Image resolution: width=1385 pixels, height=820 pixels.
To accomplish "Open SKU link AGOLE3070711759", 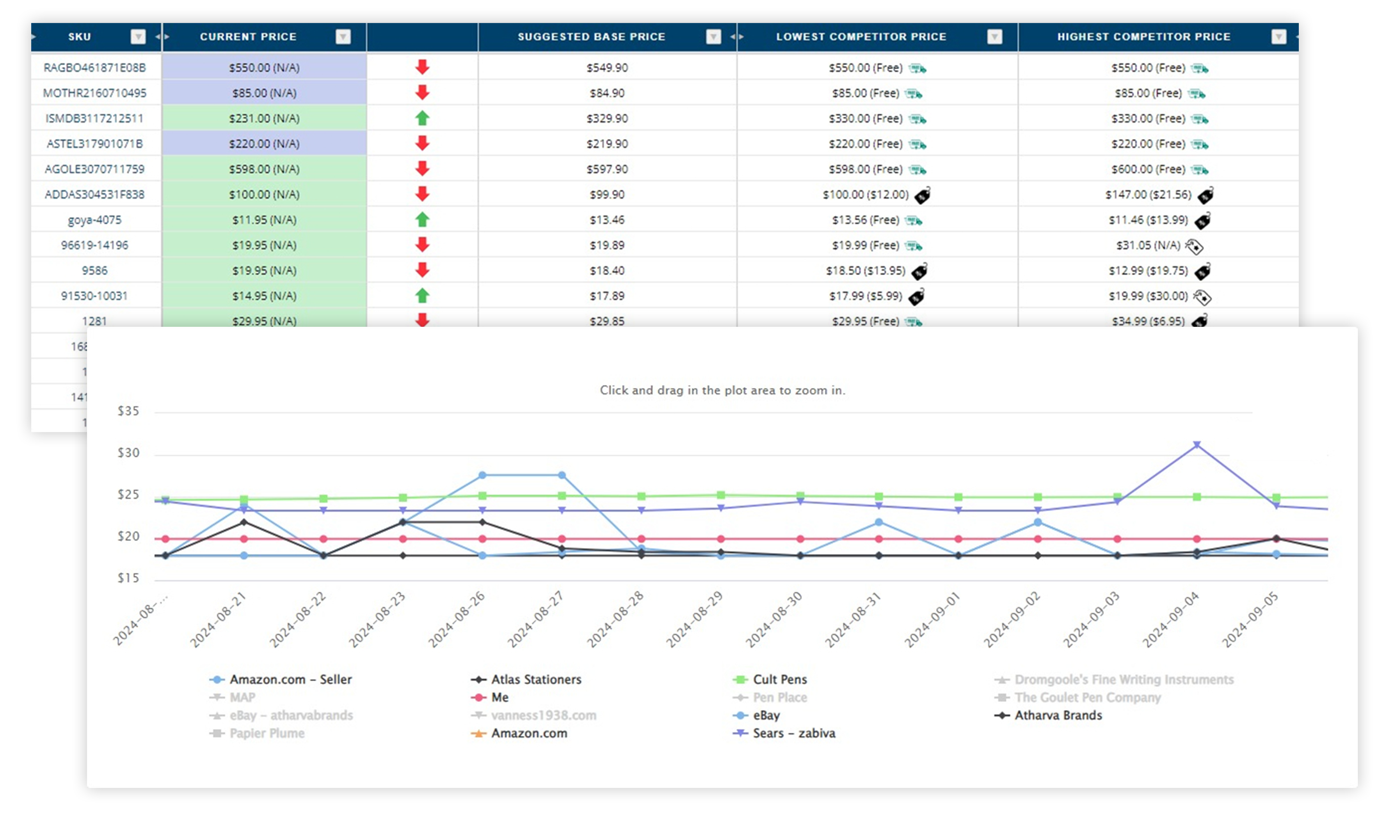I will coord(94,169).
